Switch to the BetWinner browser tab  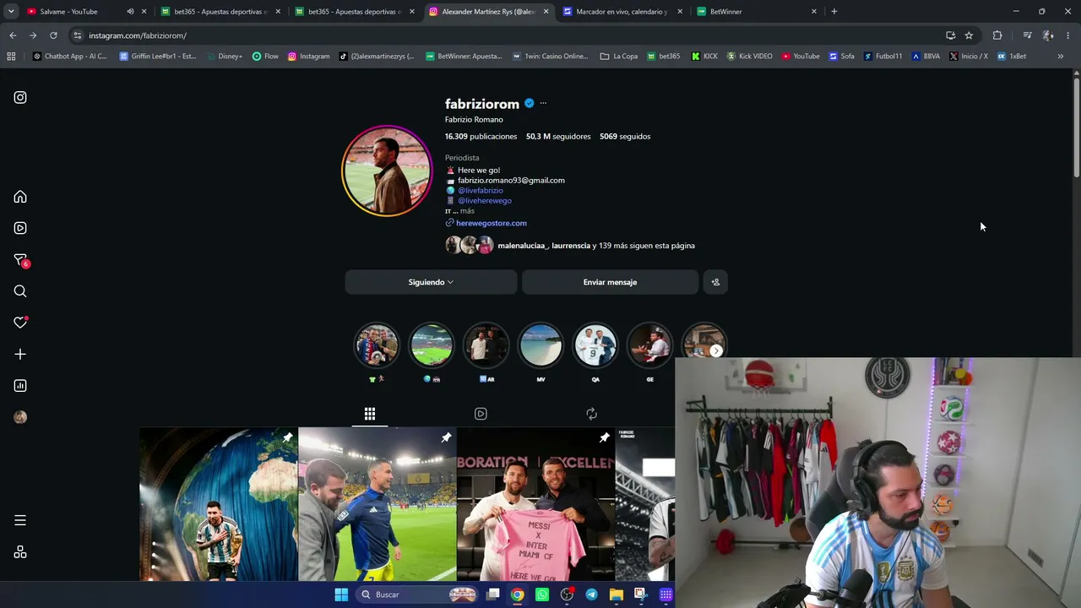click(x=757, y=12)
